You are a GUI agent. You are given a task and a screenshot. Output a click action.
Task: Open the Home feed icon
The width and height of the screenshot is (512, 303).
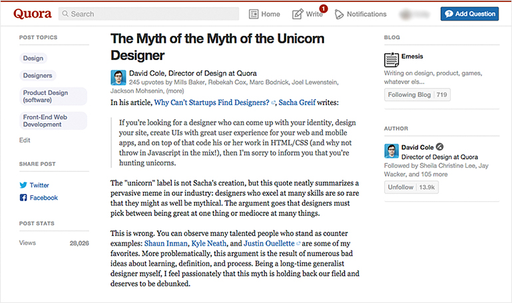click(x=254, y=14)
